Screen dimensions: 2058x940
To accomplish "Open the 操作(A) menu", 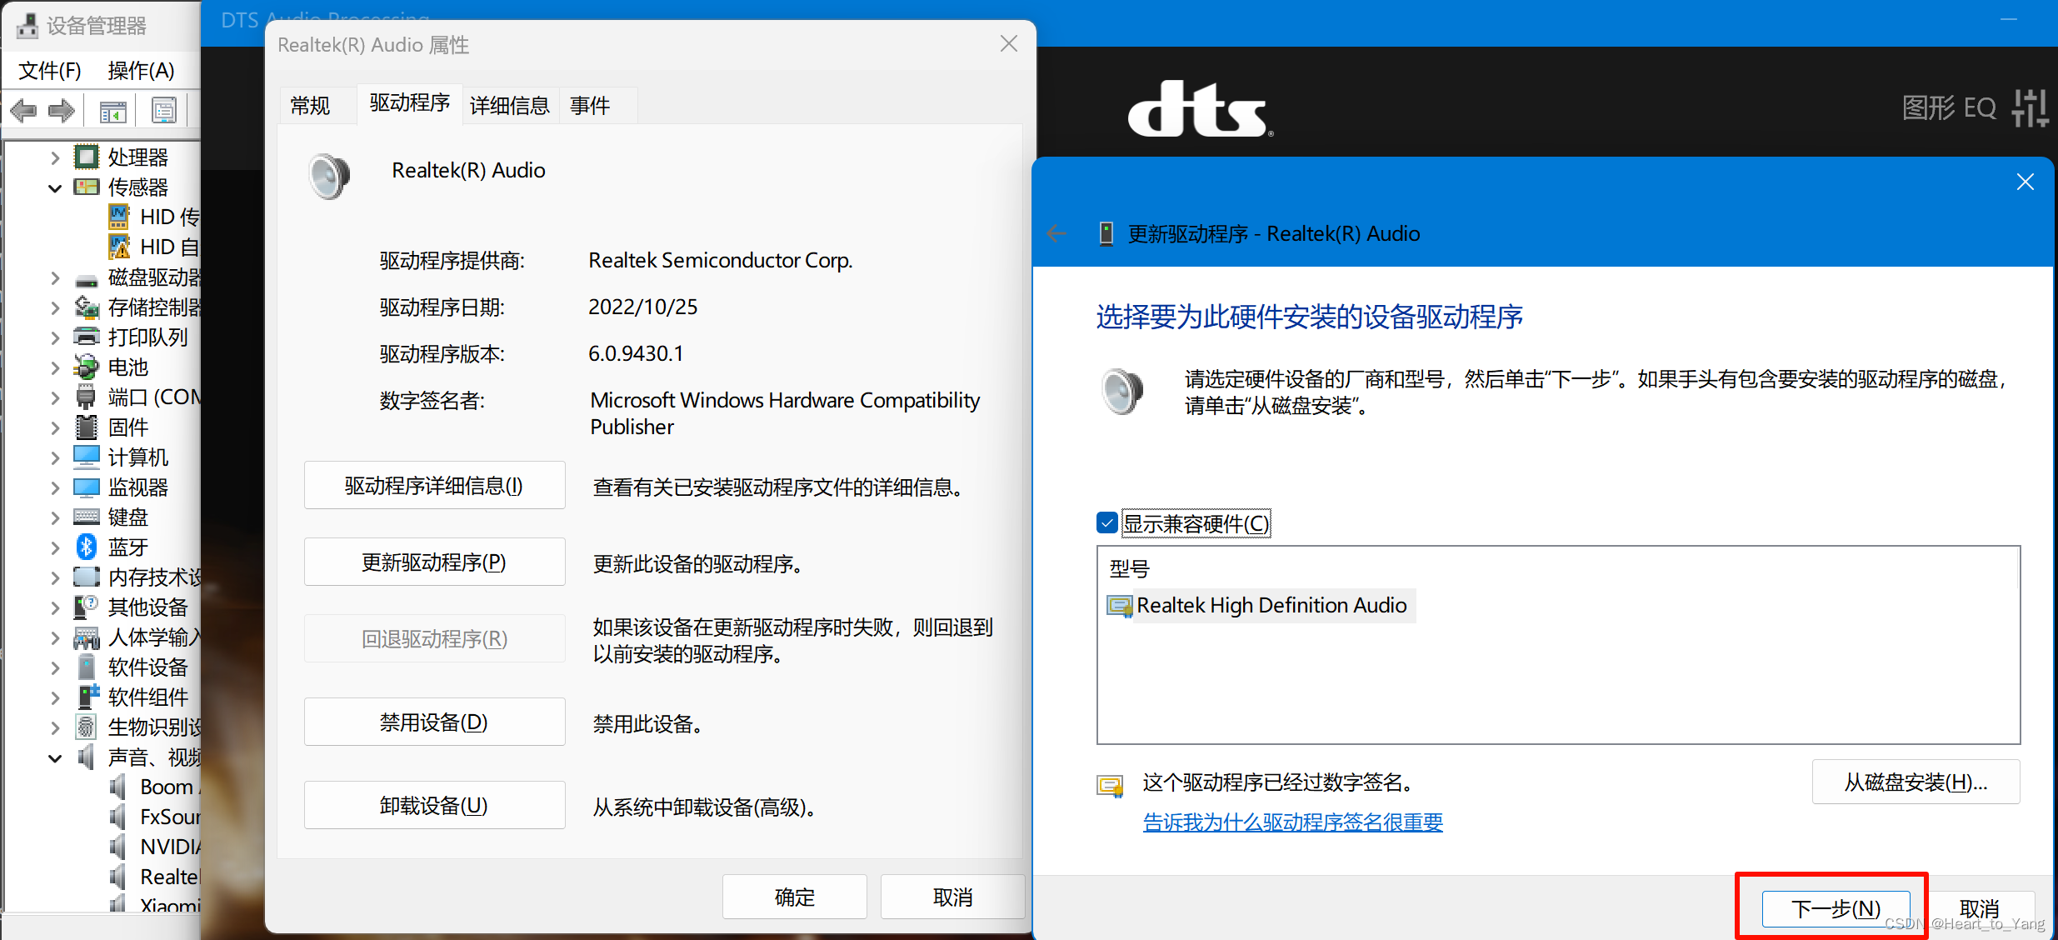I will pyautogui.click(x=140, y=70).
